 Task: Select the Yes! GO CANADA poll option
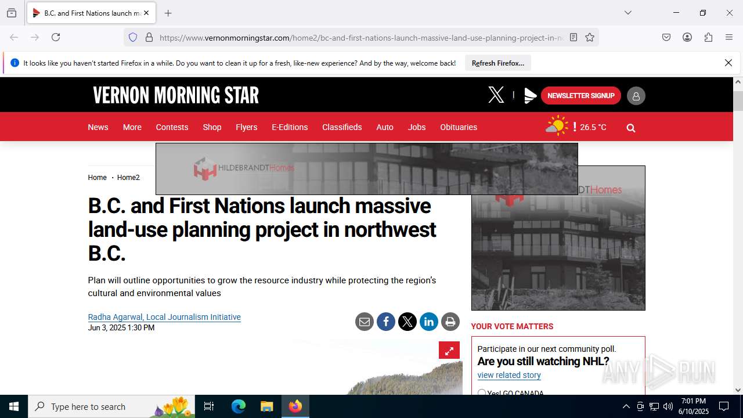(482, 393)
